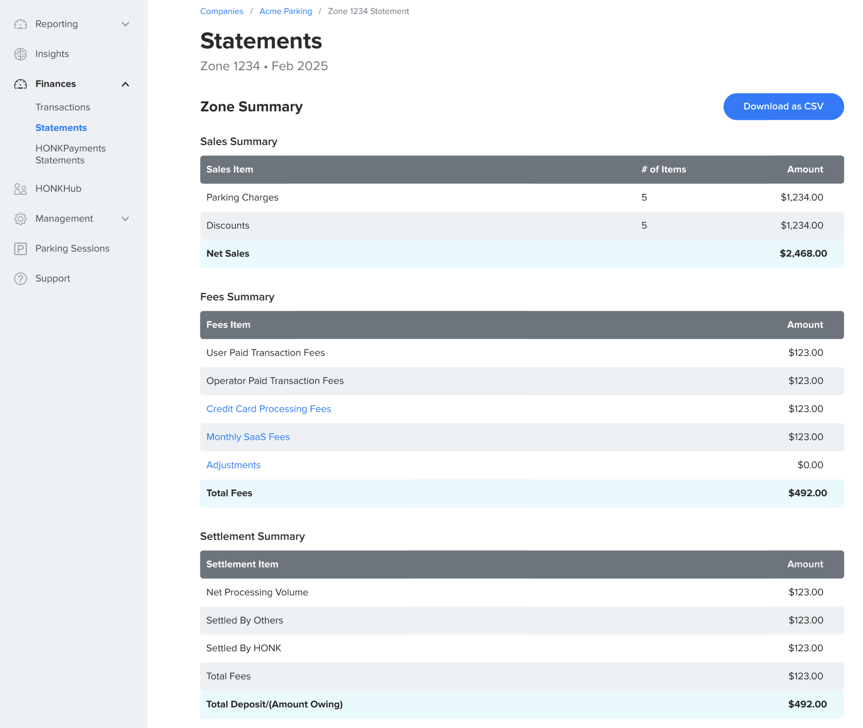Open Credit Card Processing Fees details
863x728 pixels.
click(x=269, y=408)
